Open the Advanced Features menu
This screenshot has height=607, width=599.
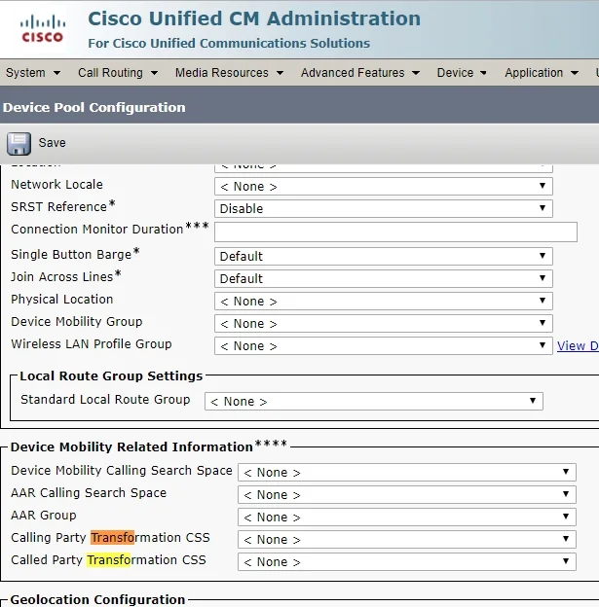pos(360,73)
